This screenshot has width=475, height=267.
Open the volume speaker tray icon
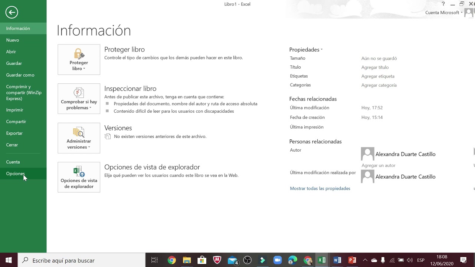410,260
